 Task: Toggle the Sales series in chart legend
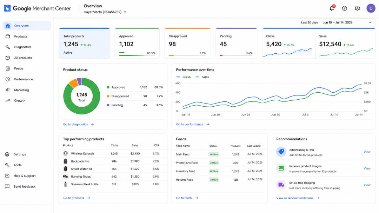202,77
